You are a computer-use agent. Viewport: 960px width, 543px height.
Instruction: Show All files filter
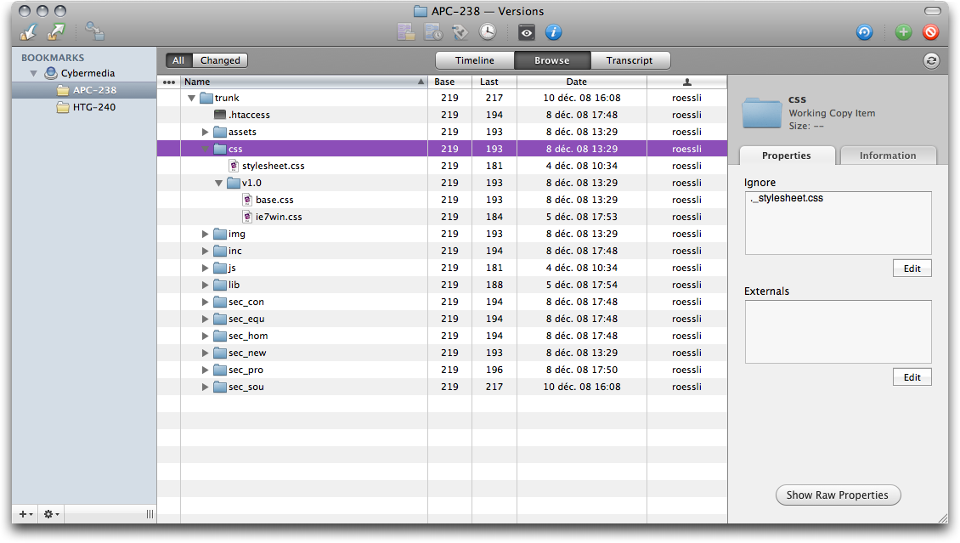(x=178, y=60)
